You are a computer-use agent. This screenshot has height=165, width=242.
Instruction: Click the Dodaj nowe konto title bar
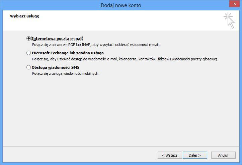pyautogui.click(x=121, y=5)
